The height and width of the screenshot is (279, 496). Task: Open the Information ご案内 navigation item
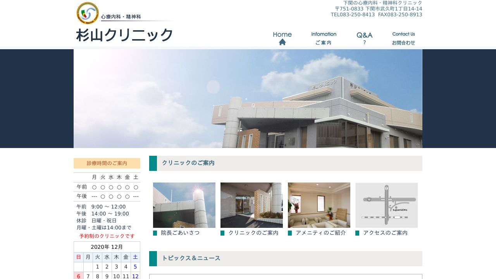coord(324,38)
